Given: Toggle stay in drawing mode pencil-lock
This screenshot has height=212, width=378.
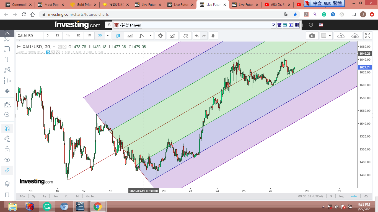Looking at the screenshot, I should coord(7,139).
